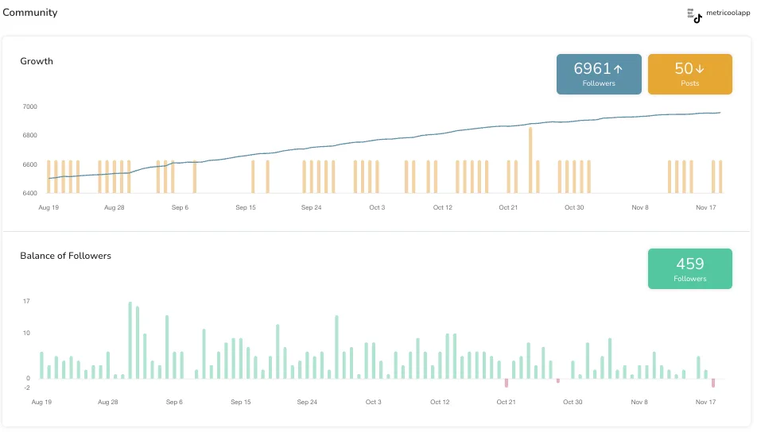Click the up arrow beside 6961
Screen dimensions: 757x432
[x=618, y=69]
